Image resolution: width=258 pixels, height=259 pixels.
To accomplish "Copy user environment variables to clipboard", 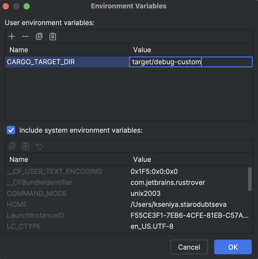I will coord(39,37).
